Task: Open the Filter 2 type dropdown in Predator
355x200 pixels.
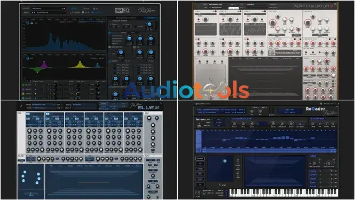Action: [x=320, y=35]
